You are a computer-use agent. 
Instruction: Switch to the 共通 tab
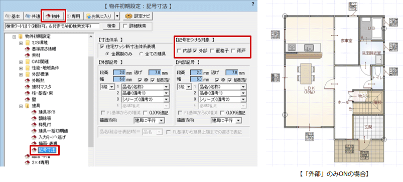pos(33,16)
